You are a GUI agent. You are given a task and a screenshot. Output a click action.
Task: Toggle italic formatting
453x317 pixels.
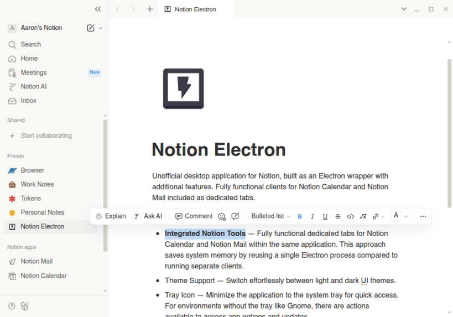(313, 216)
